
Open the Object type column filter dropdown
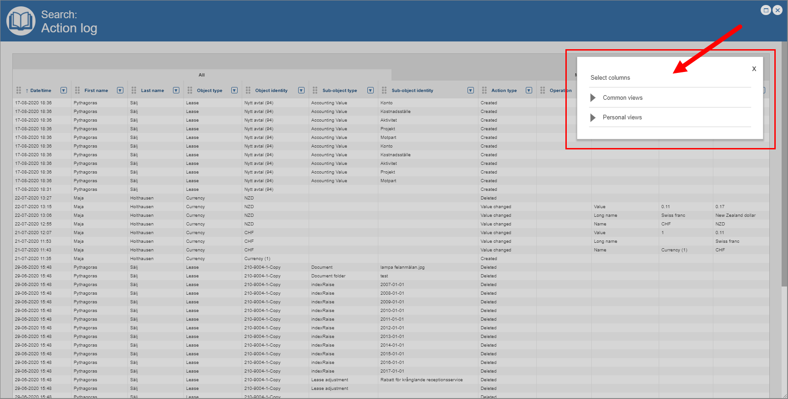tap(234, 90)
